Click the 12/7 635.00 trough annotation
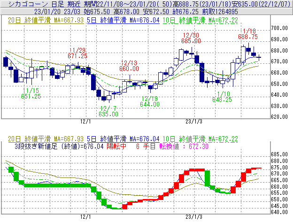 [108, 111]
